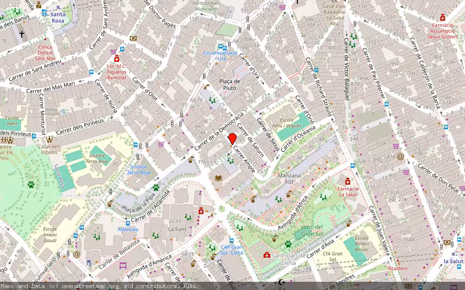Select the Casal Cívic Badalona - La Salut Alta label
This screenshot has height=290, width=465.
334,15
